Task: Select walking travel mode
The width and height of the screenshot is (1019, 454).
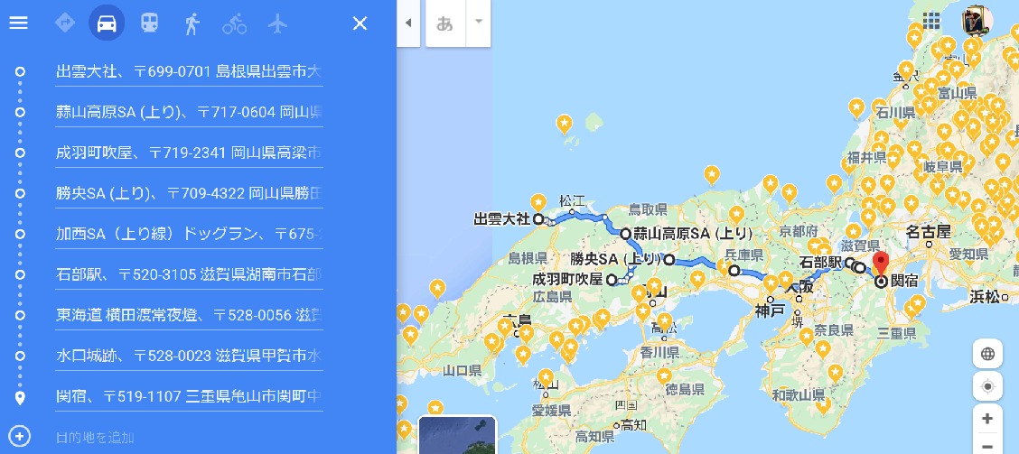Action: tap(192, 24)
